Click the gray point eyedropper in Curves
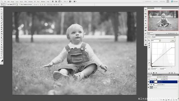The image size is (179, 101). [x=149, y=45]
